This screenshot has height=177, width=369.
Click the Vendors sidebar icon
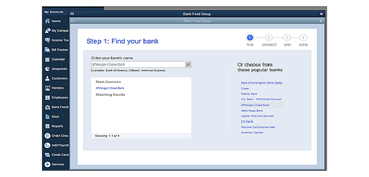pos(47,88)
